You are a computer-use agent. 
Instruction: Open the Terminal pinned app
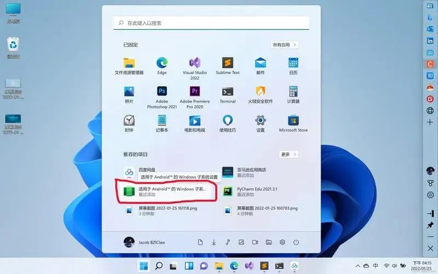click(228, 95)
